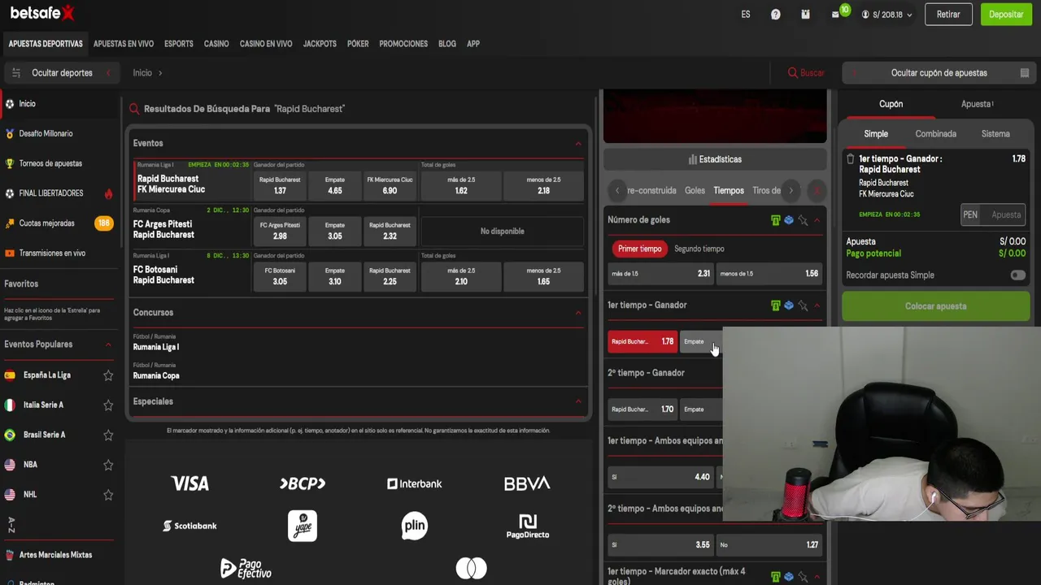Viewport: 1041px width, 585px height.
Task: Open account balance S/ 208.18 dropdown
Action: pos(887,15)
